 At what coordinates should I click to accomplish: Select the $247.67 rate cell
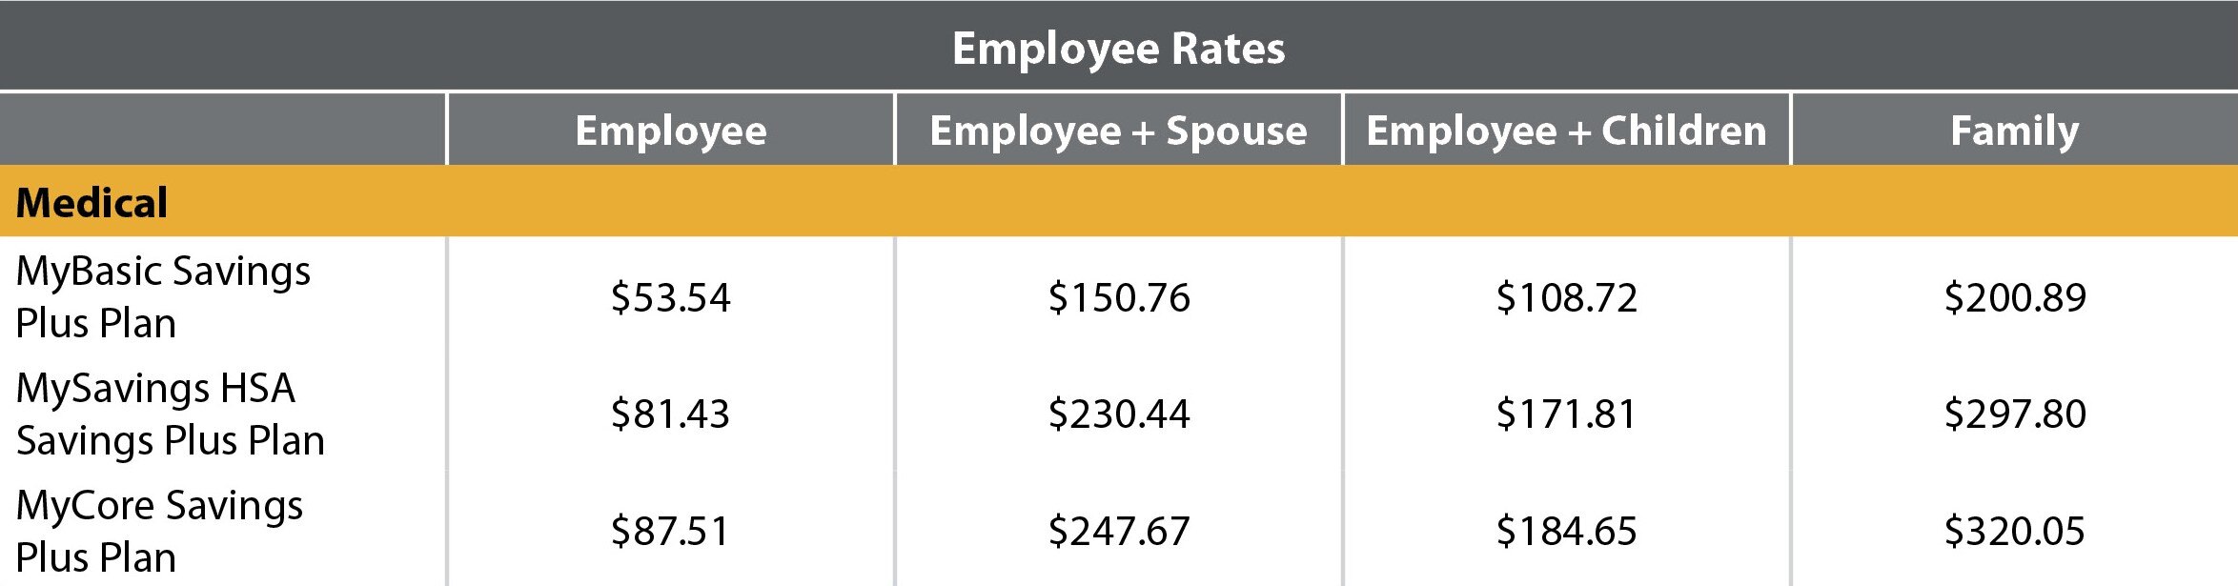[1118, 531]
